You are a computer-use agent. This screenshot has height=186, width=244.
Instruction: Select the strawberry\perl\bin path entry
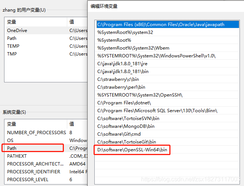167,87
